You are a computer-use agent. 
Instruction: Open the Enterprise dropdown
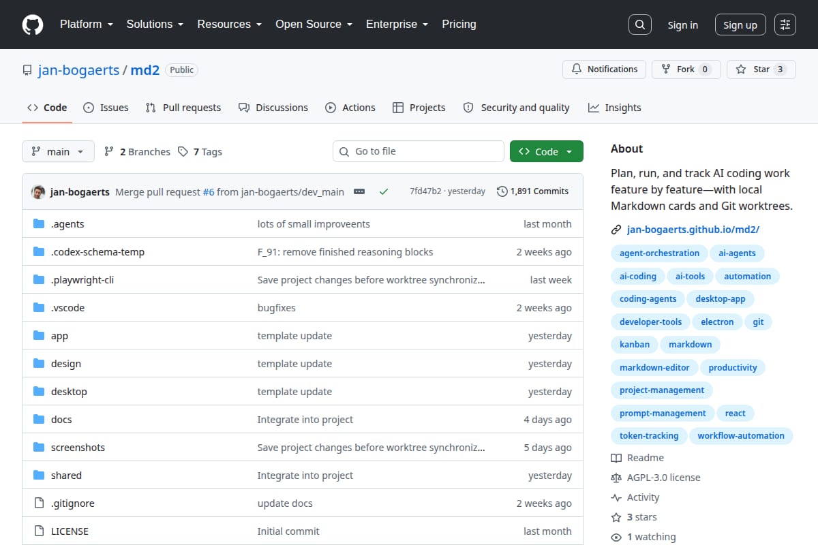point(397,24)
